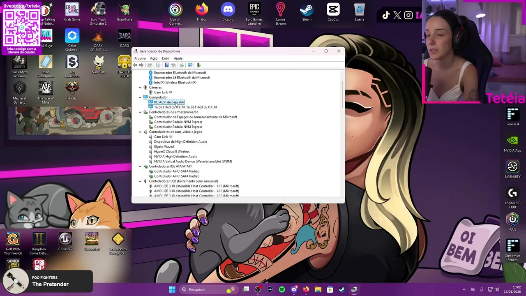Select HyperX Cloud II Wireless
The image size is (526, 296).
pos(172,152)
